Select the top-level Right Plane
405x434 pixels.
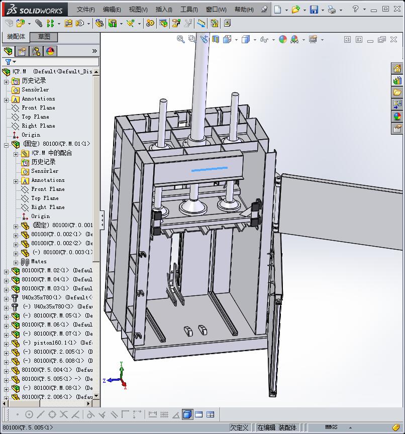click(x=38, y=126)
